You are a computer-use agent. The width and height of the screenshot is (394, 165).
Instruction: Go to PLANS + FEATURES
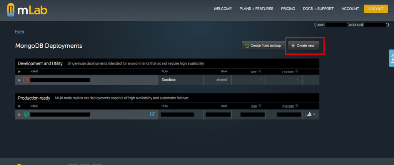256,9
